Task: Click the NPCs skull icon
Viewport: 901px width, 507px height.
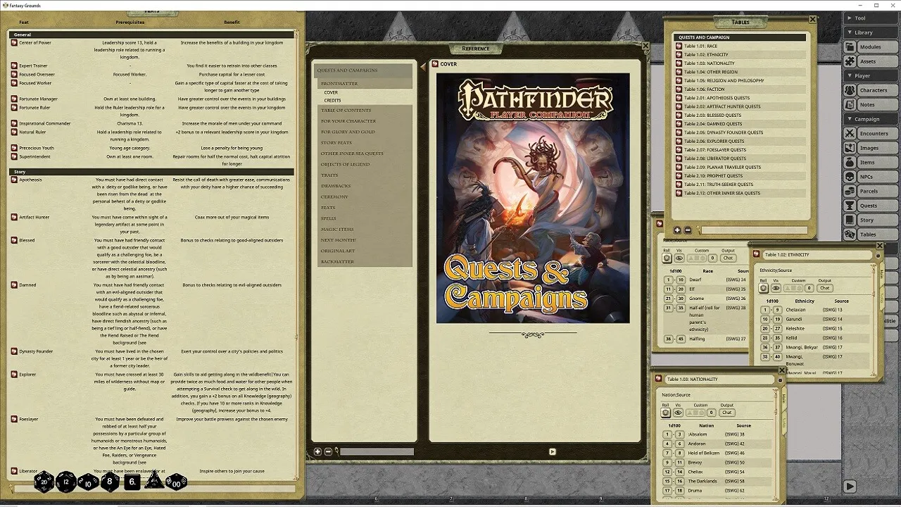Action: coord(850,177)
